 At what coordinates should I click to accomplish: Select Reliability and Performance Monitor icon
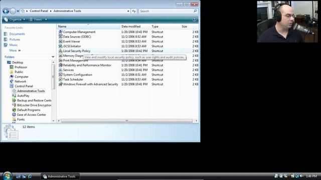coord(60,65)
